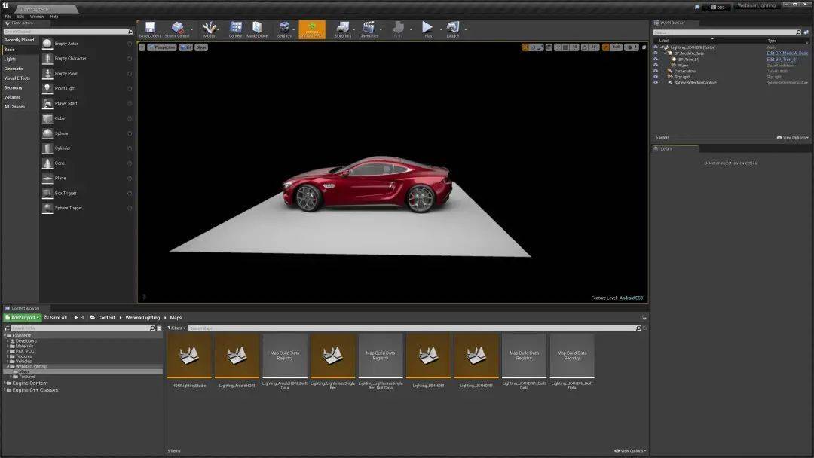This screenshot has width=814, height=458.
Task: Select the Lights category in Place Actors
Action: [x=10, y=59]
